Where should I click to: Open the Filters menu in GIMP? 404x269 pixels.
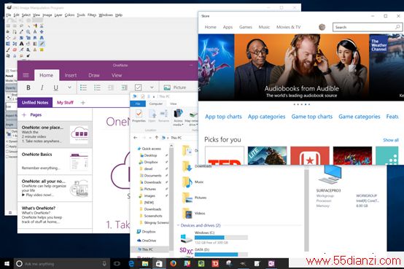(x=92, y=15)
